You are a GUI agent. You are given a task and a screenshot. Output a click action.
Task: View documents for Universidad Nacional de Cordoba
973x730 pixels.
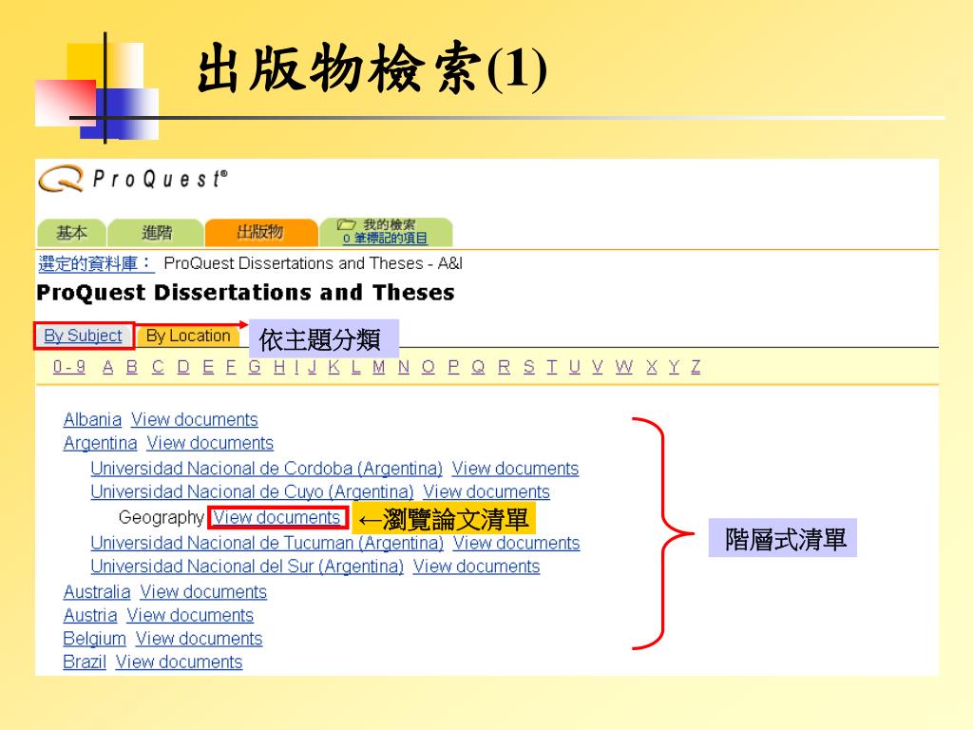coord(515,469)
